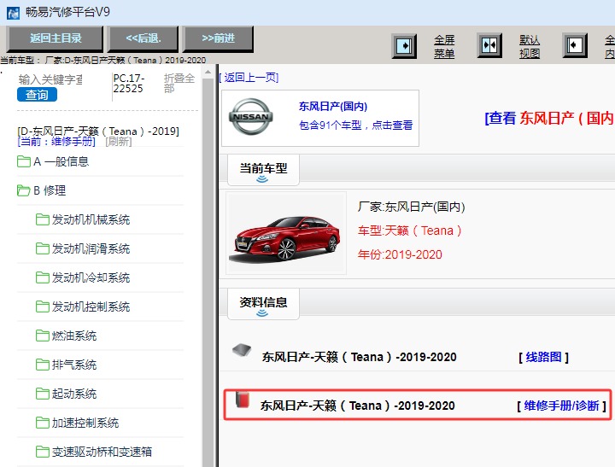The image size is (615, 467).
Task: Click the PC.17-22525 code text
Action: pos(129,83)
